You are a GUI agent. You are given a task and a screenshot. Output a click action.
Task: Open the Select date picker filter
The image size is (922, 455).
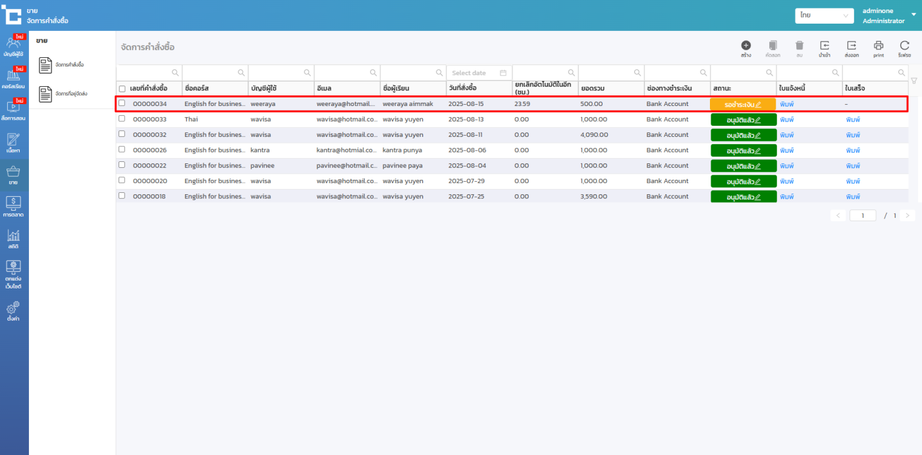point(479,73)
